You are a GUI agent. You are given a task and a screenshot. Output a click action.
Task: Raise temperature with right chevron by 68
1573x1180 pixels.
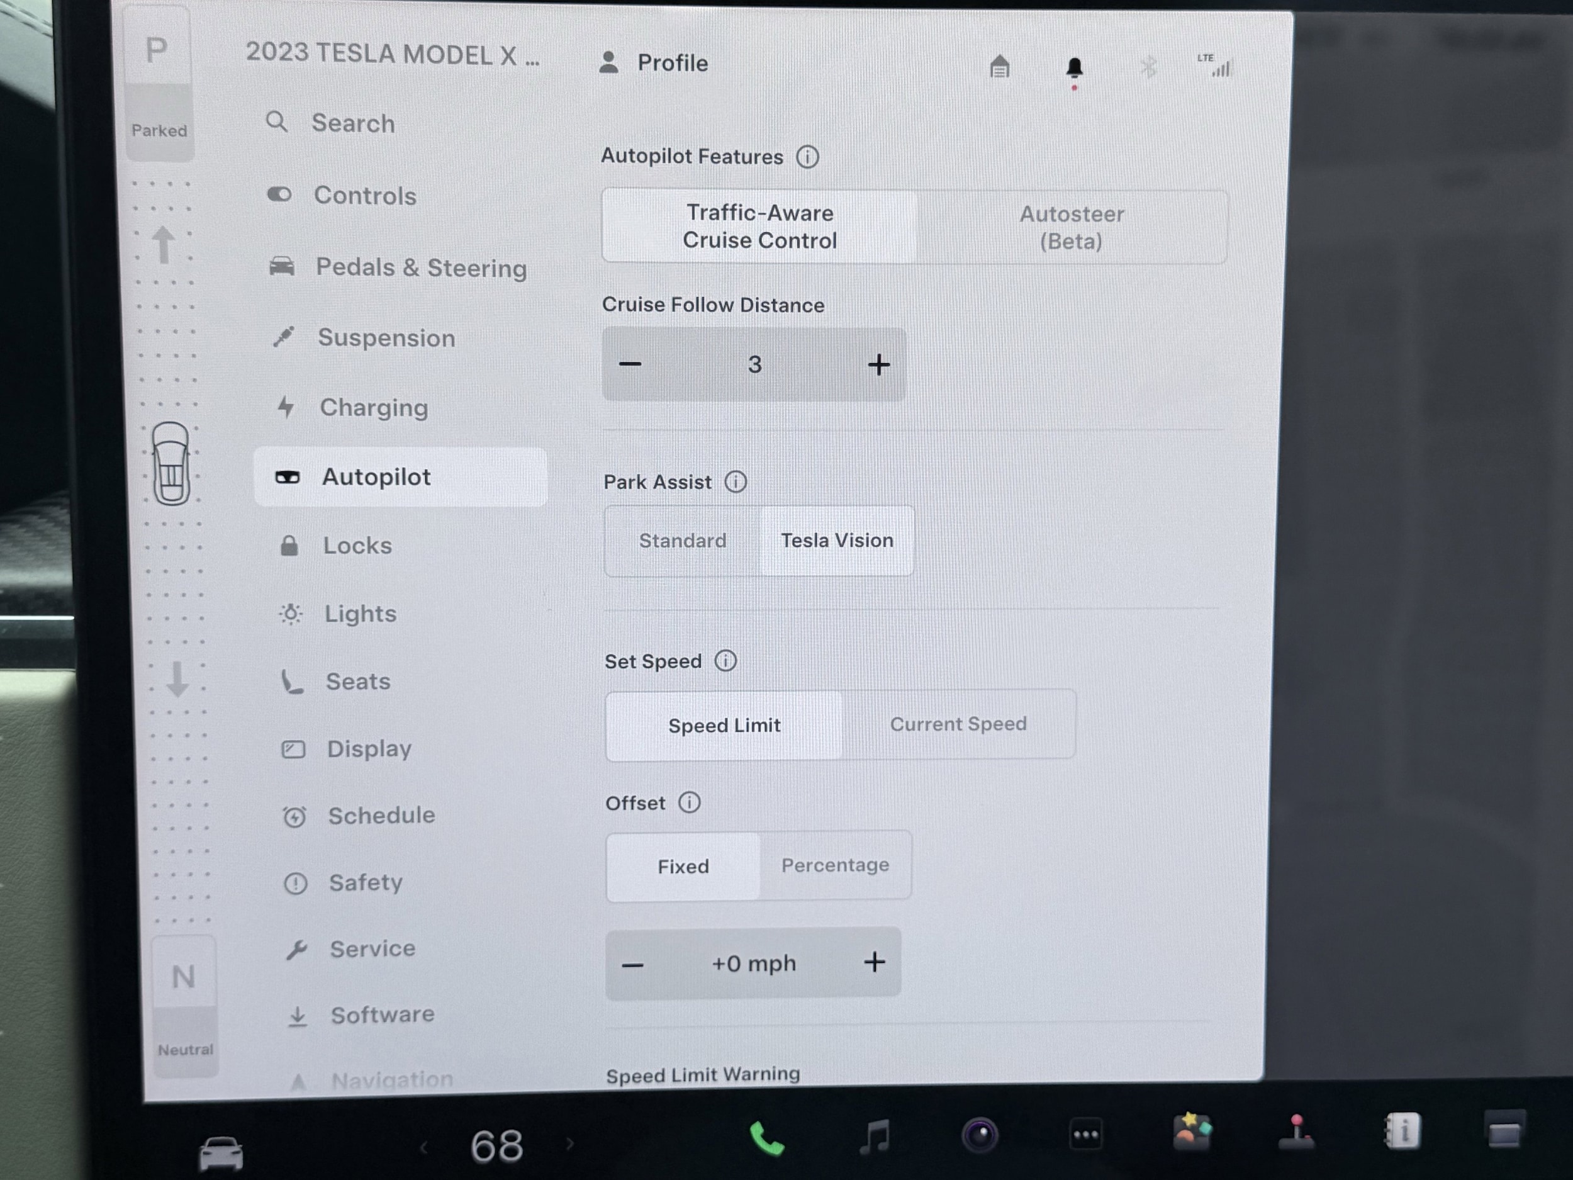[x=569, y=1143]
